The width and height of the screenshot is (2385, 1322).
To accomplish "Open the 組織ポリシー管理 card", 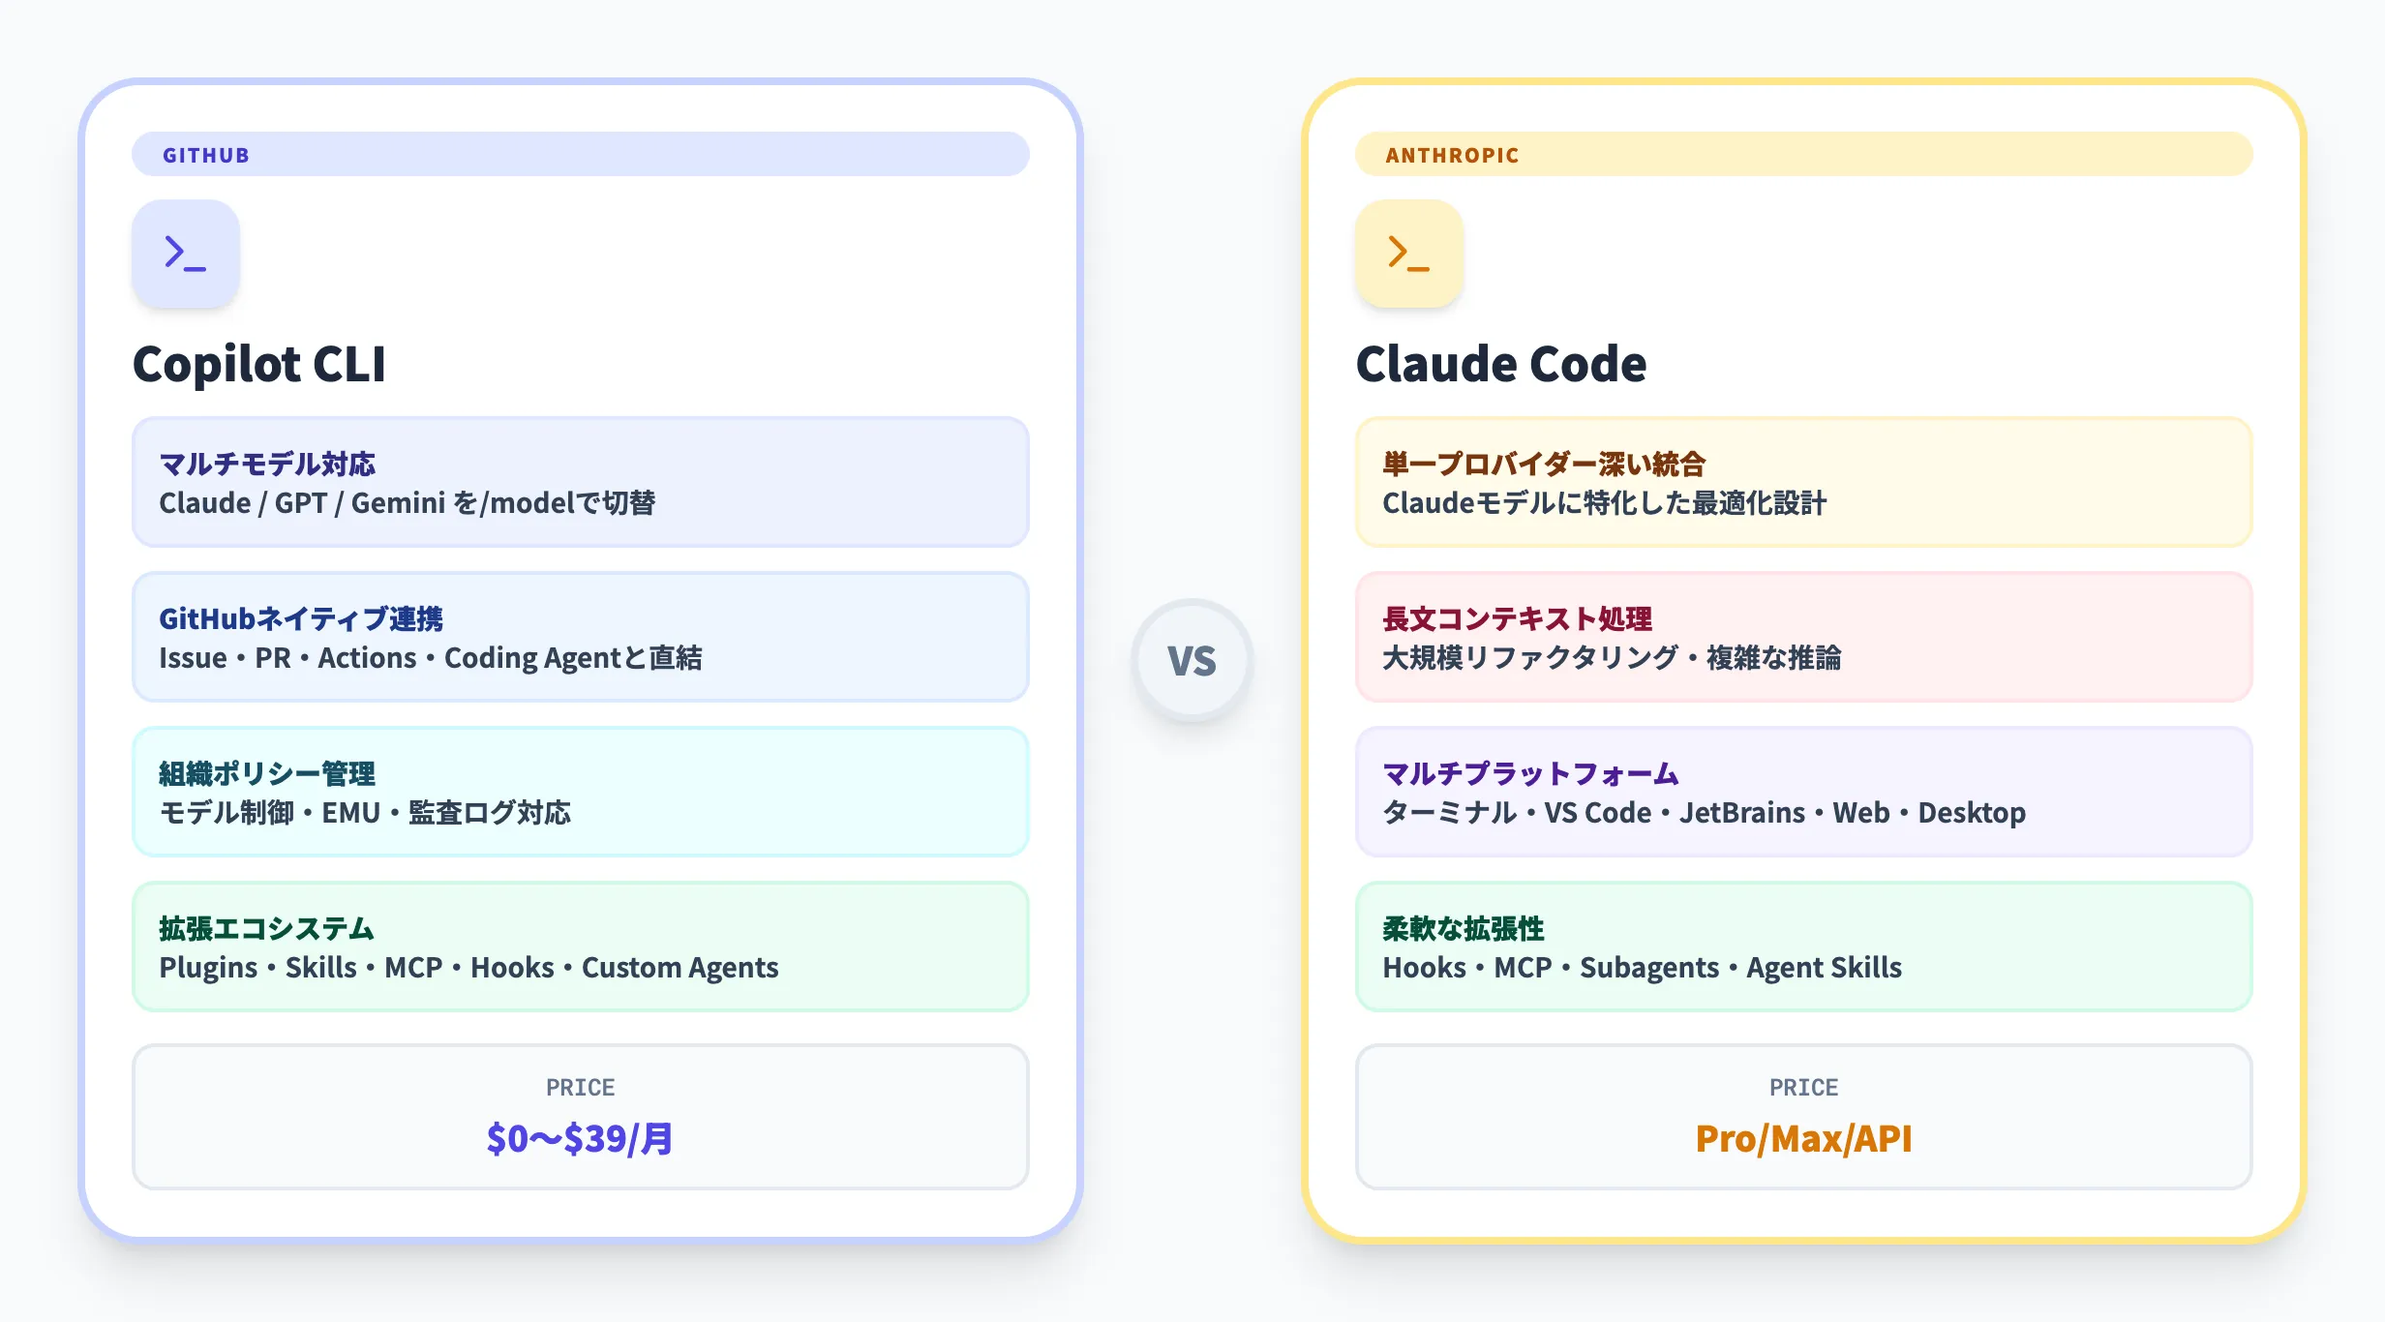I will (579, 792).
